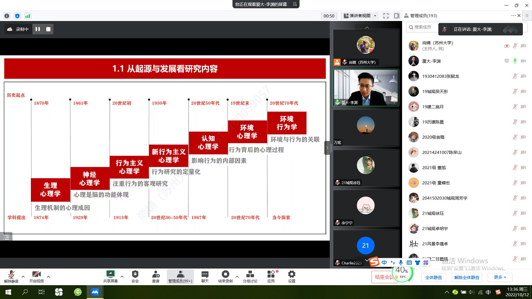Pause the cloud recording
This screenshot has height=299, width=532.
pyautogui.click(x=38, y=29)
